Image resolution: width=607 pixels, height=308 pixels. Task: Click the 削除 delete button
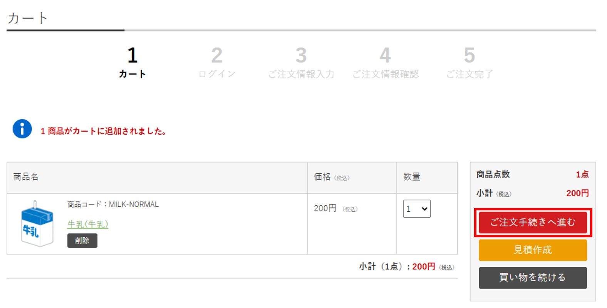point(82,240)
